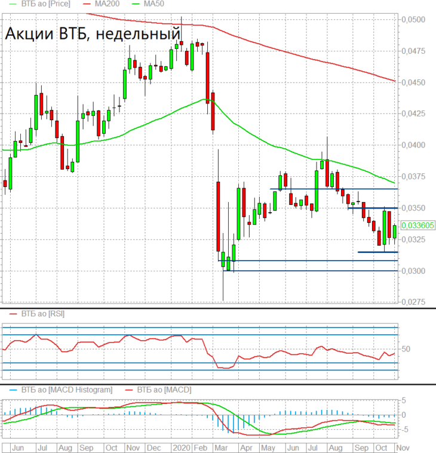This screenshot has height=453, width=436.
Task: Click the Mar label on the time axis
Action: click(221, 448)
